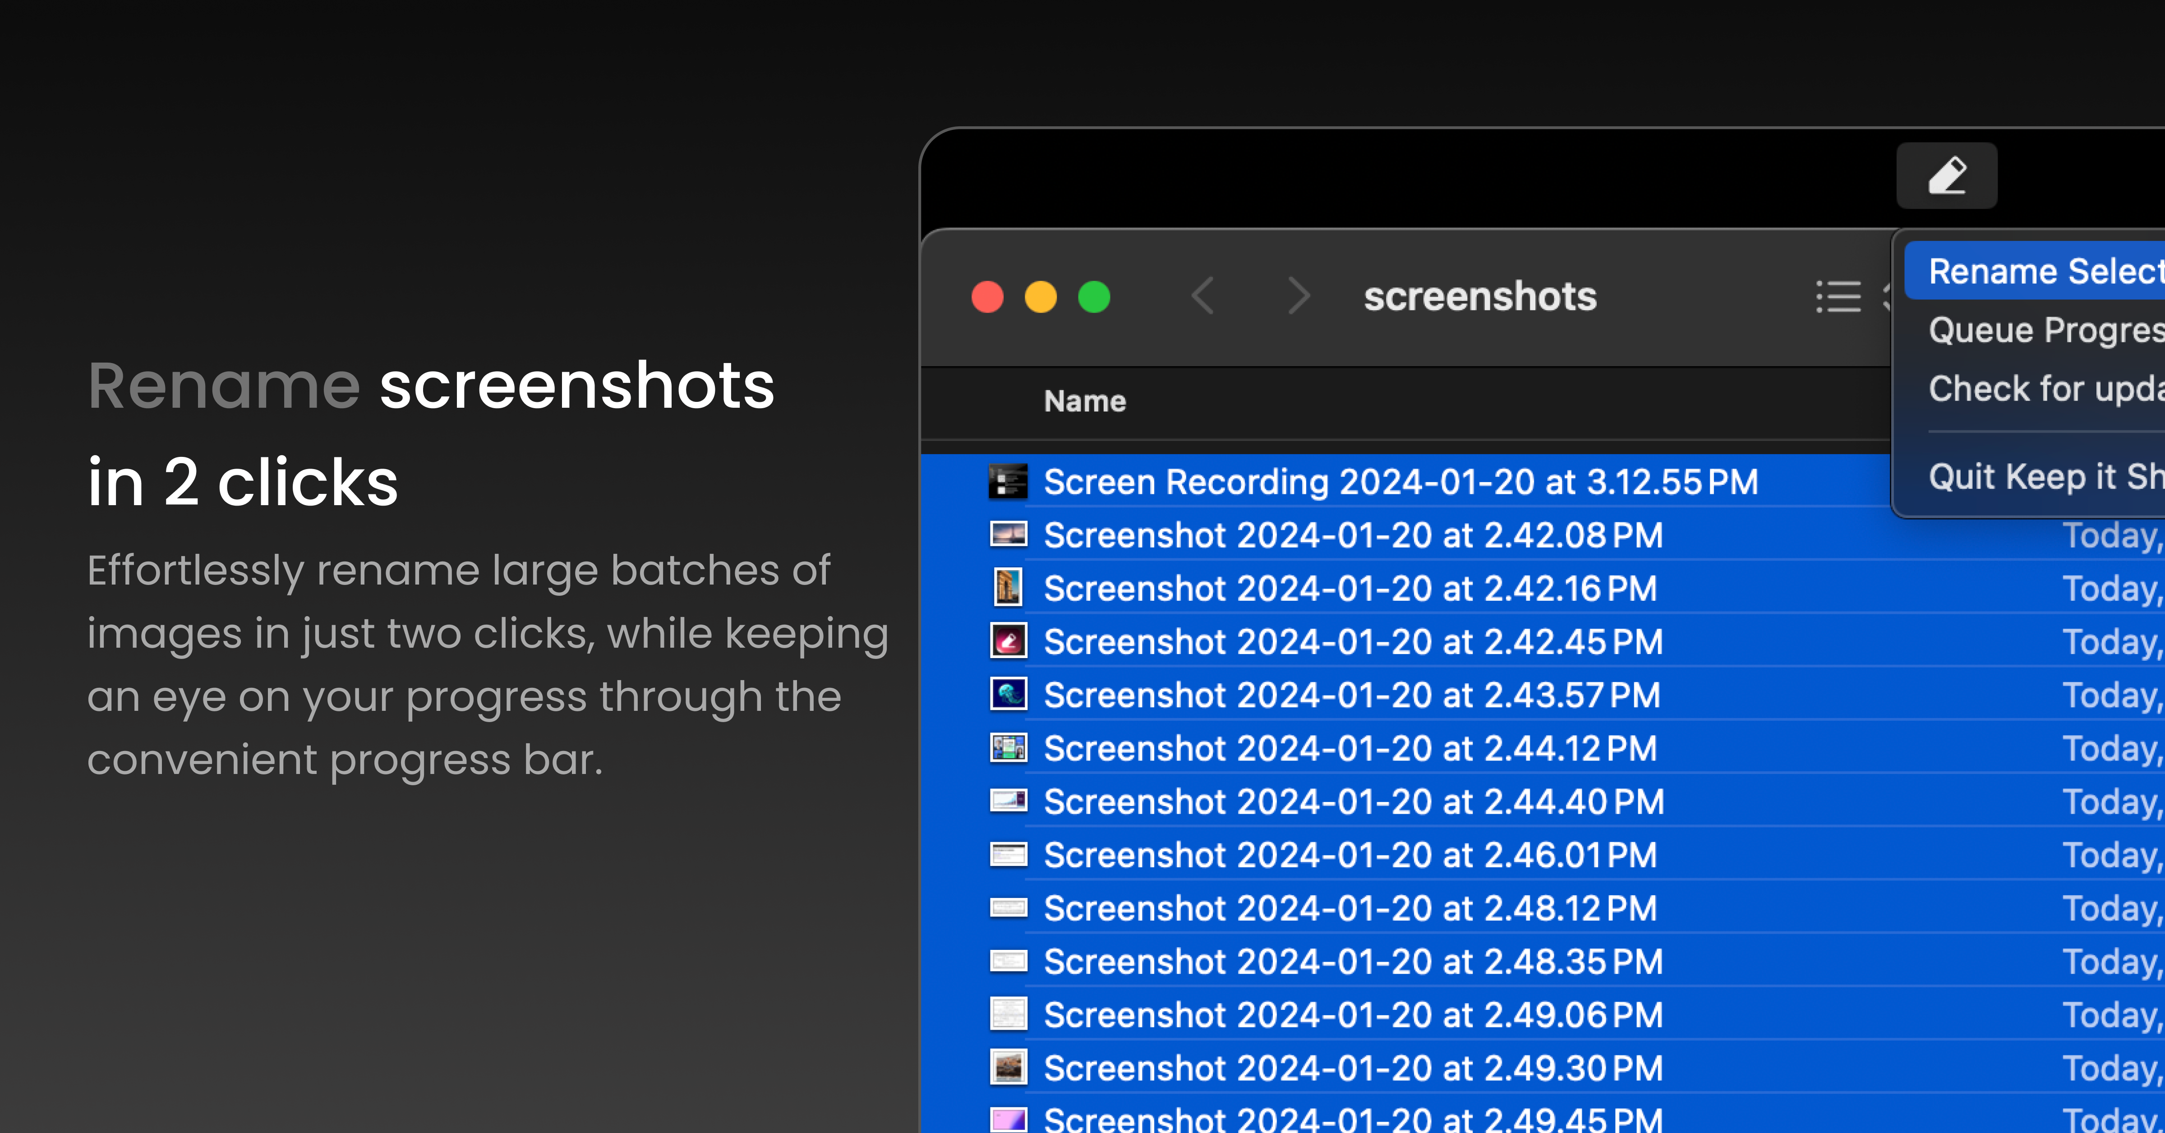Select Screenshot 2024-01-20 at 2.48.35 PM file

click(x=1352, y=962)
